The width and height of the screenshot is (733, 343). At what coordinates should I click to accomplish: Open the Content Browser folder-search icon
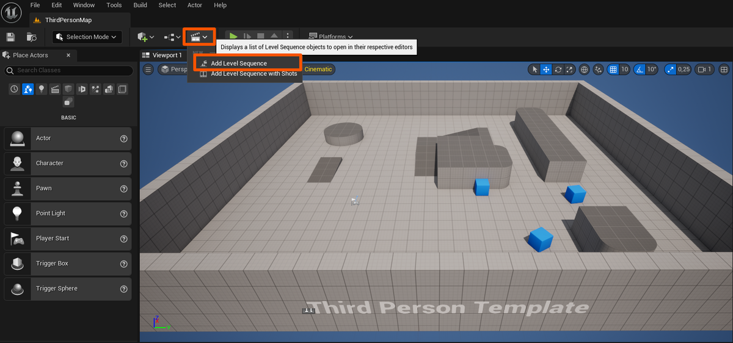(32, 37)
